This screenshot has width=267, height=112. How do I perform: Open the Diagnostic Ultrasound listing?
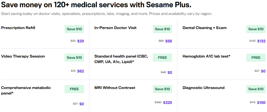tap(203, 88)
